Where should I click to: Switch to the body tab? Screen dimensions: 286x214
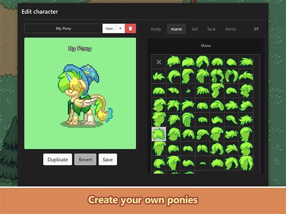(156, 29)
